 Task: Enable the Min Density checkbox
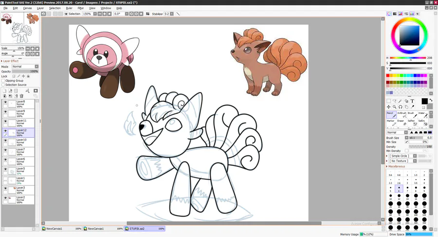coord(406,151)
